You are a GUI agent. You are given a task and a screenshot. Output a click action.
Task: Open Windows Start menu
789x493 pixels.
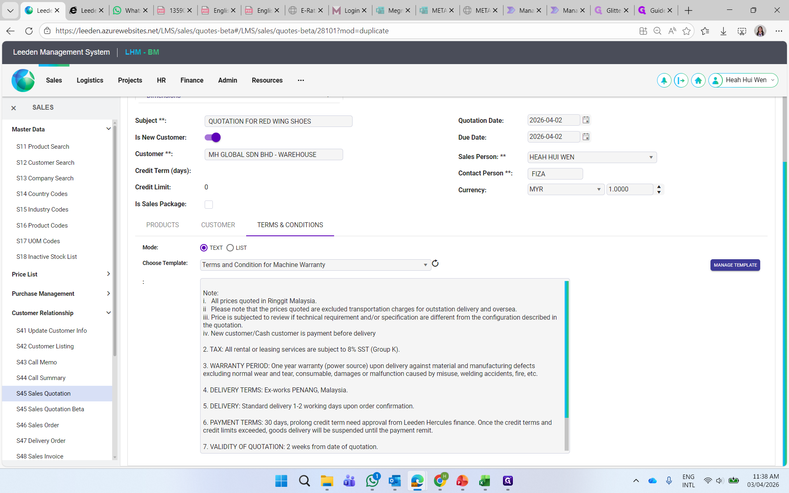281,481
